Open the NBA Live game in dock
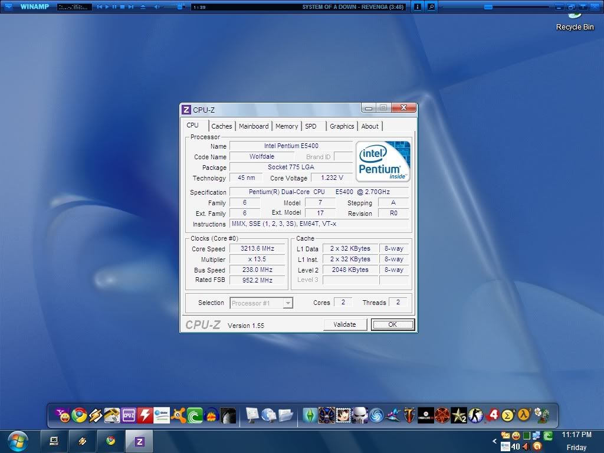Image resolution: width=604 pixels, height=453 pixels. (x=426, y=415)
